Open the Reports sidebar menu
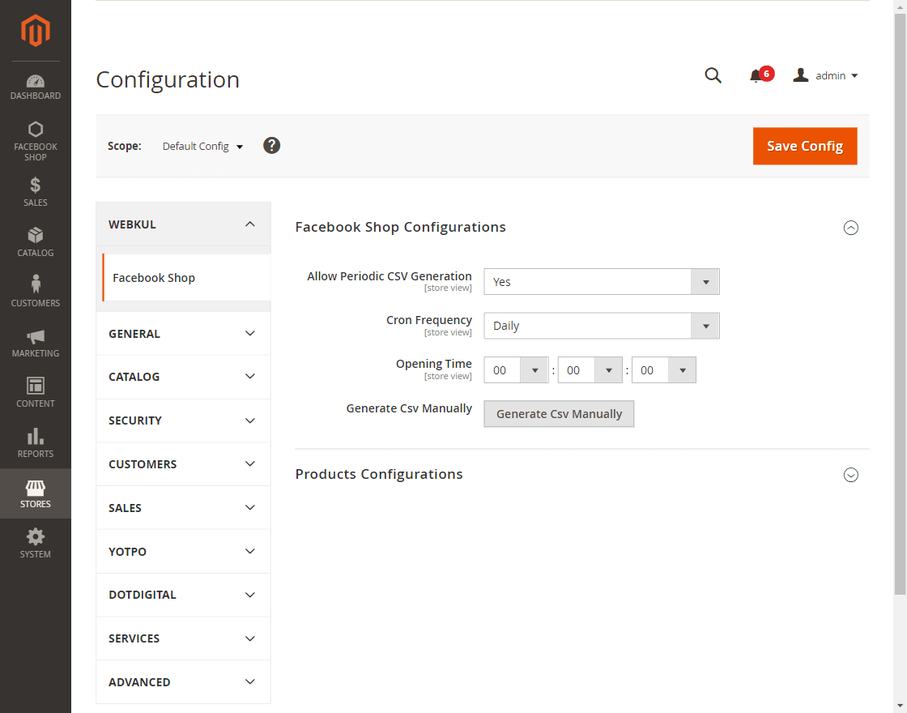907x713 pixels. point(36,443)
